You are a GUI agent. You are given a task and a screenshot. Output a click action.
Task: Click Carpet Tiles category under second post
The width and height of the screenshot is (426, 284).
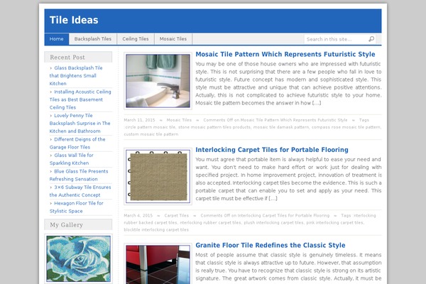176,216
